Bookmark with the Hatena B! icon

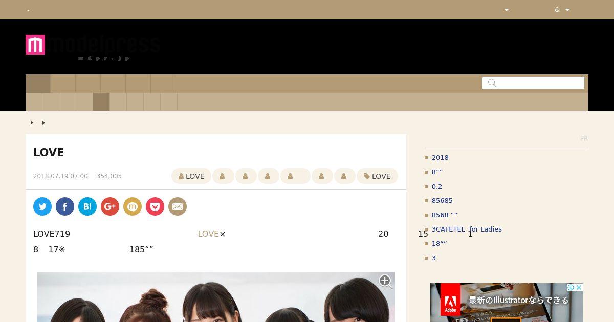(x=87, y=206)
